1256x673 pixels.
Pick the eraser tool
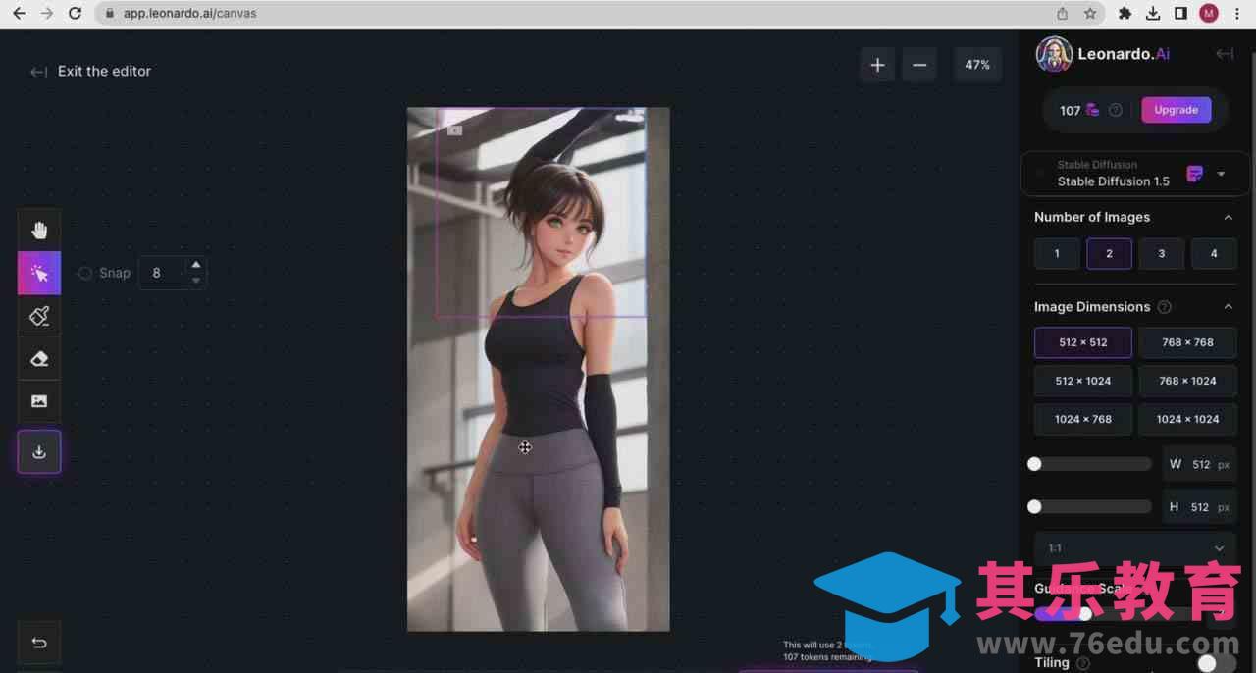39,359
